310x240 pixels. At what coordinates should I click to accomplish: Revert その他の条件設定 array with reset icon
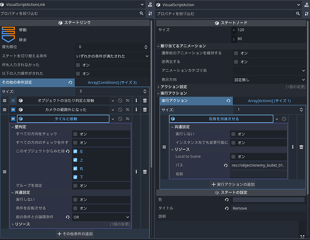pos(70,83)
